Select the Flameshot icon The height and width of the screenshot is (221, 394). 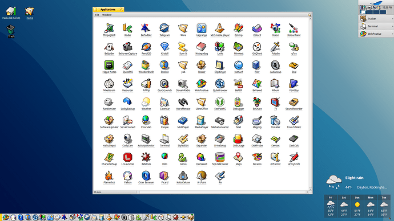point(109,175)
